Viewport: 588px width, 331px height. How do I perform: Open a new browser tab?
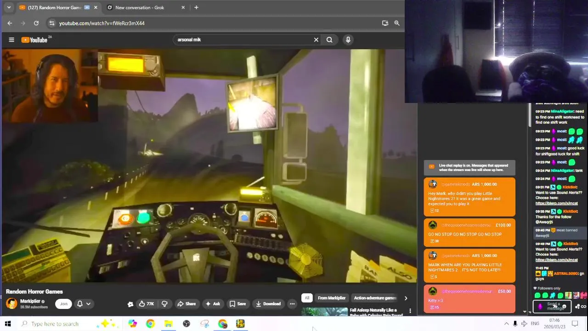coord(196,7)
